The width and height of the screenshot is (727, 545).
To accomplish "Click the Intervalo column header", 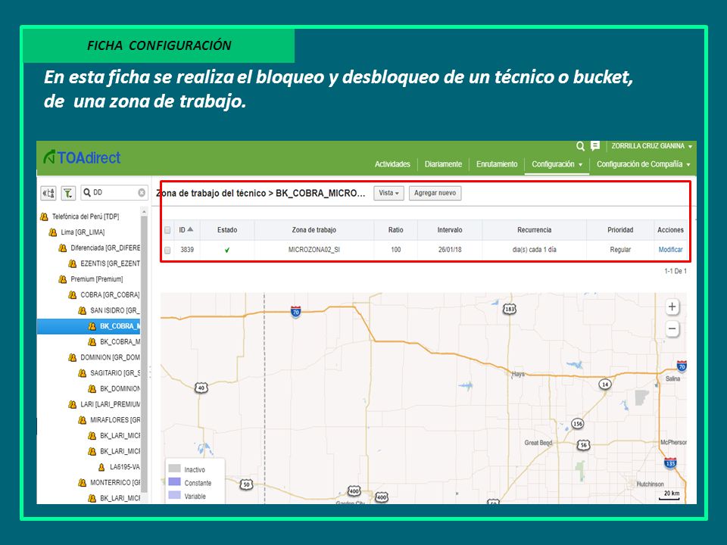I will click(x=450, y=230).
